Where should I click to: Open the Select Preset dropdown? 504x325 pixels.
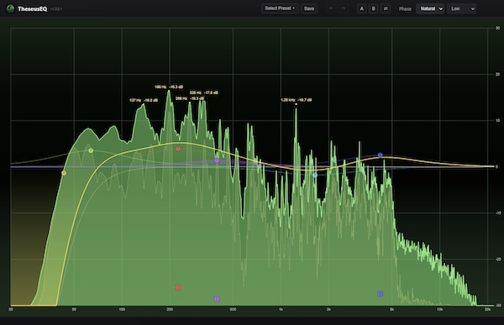coord(280,8)
